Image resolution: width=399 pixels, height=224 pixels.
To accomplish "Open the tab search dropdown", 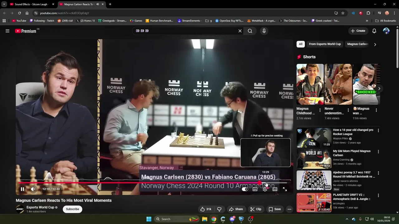I will click(x=4, y=4).
